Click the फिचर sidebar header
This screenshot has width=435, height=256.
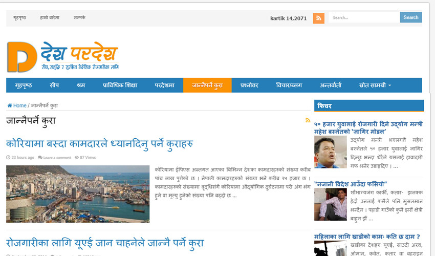point(369,106)
